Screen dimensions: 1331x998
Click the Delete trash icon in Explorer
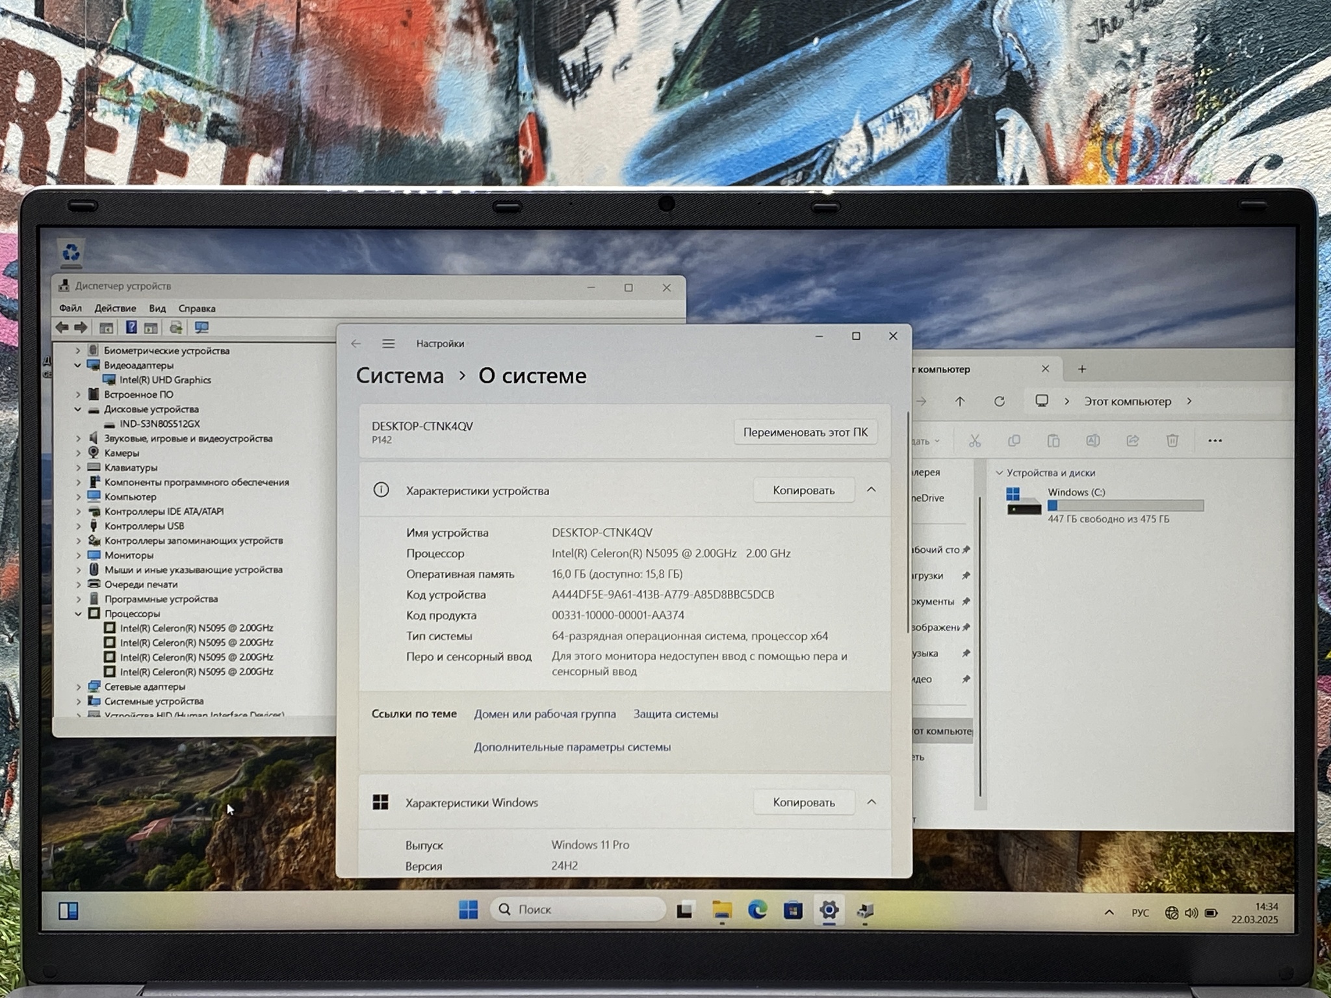click(x=1172, y=441)
